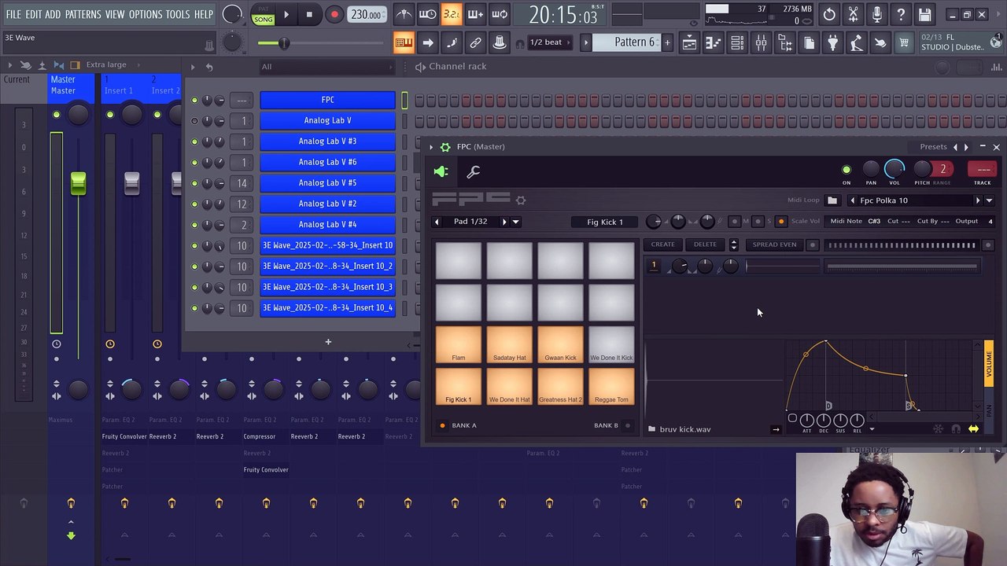Open help with question mark icon
Image resolution: width=1007 pixels, height=566 pixels.
[901, 14]
